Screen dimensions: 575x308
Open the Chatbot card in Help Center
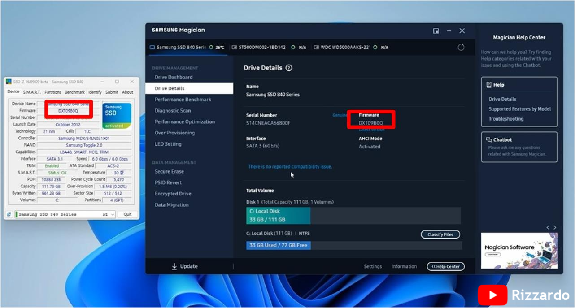coord(519,147)
